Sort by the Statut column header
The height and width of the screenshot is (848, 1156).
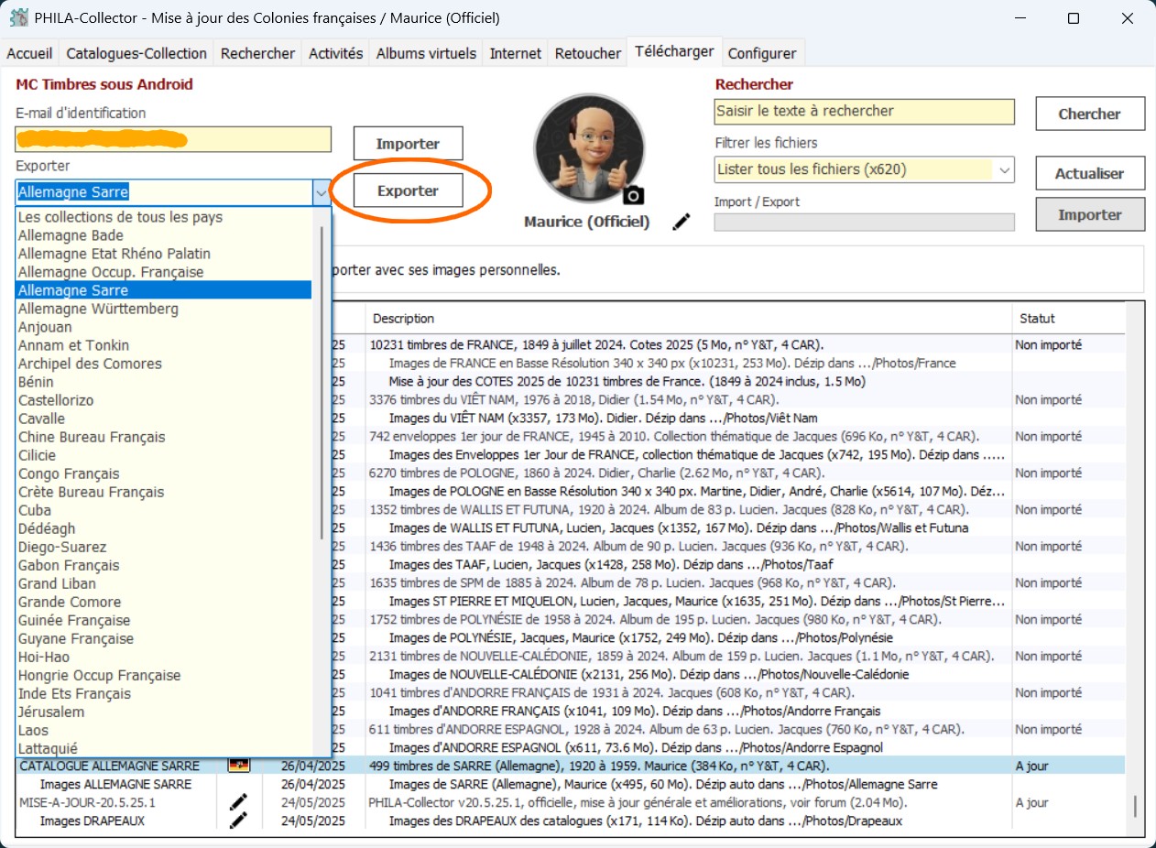pyautogui.click(x=1070, y=319)
